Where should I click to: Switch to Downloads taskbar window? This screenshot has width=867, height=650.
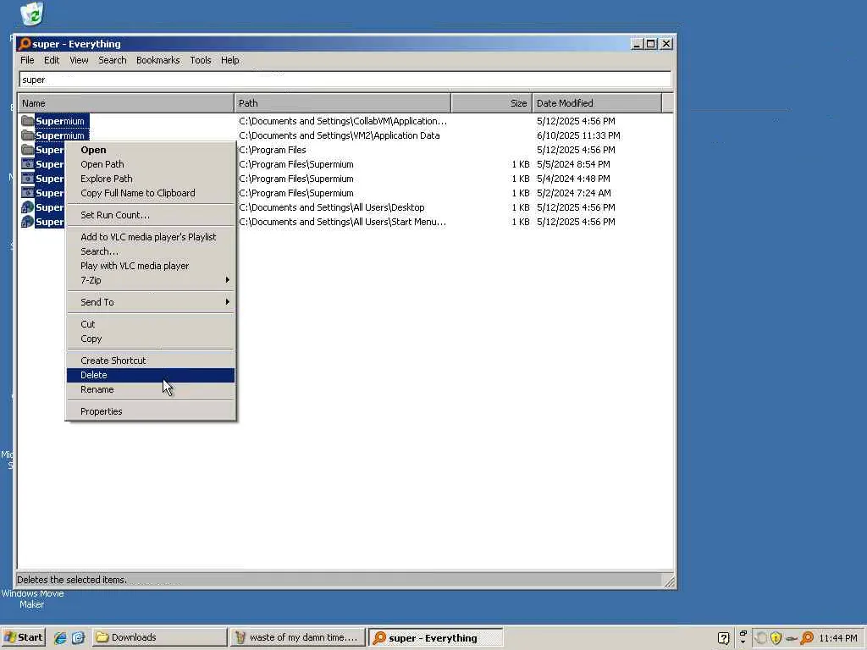tap(159, 637)
